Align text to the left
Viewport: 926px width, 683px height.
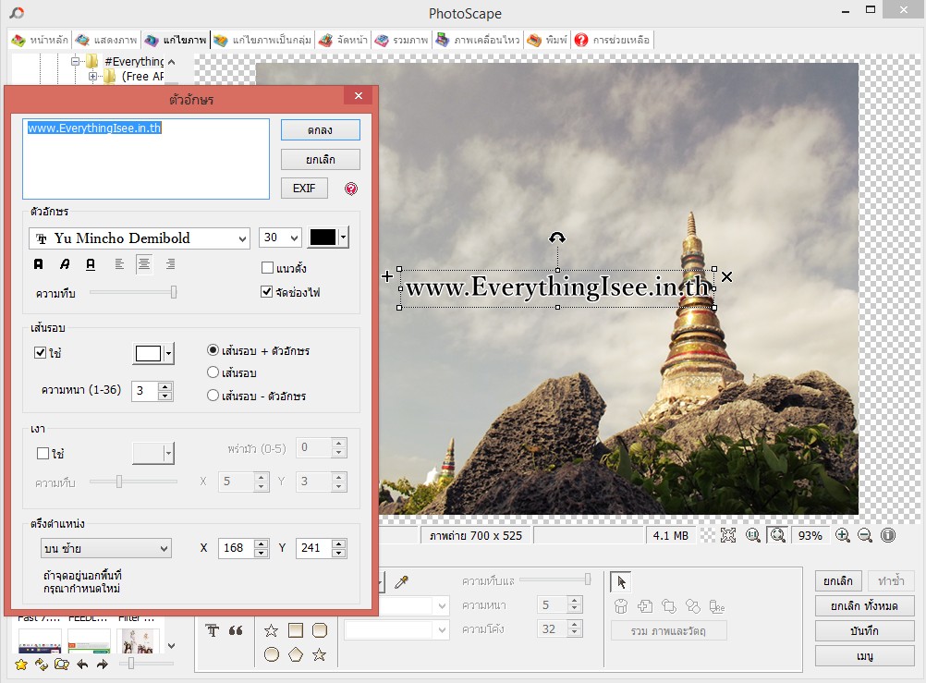point(119,264)
